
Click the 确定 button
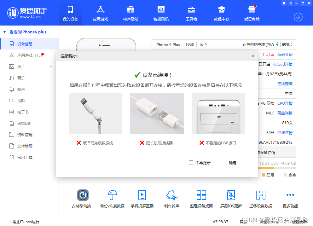coord(233,163)
